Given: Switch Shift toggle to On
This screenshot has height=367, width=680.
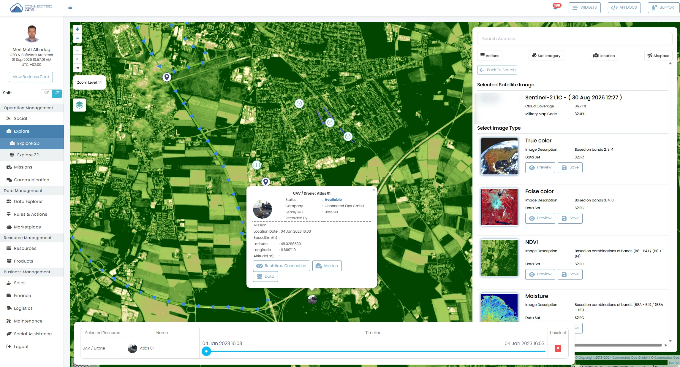Looking at the screenshot, I should click(x=47, y=93).
